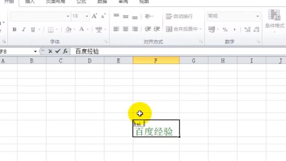The image size is (286, 161).
Task: Decrease indent button
Action: 148,29
